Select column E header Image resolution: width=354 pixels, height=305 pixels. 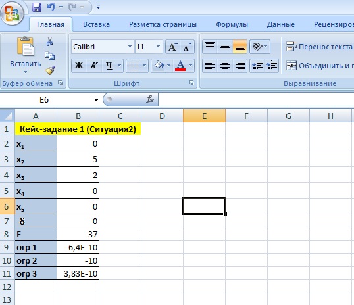point(204,116)
